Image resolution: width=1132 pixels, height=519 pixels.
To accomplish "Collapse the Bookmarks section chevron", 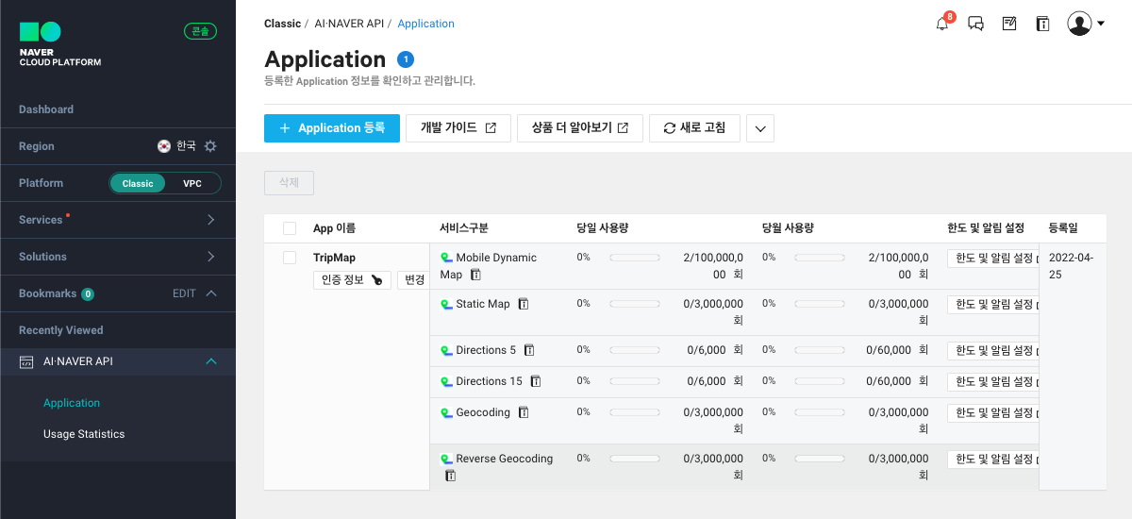I will [x=211, y=293].
